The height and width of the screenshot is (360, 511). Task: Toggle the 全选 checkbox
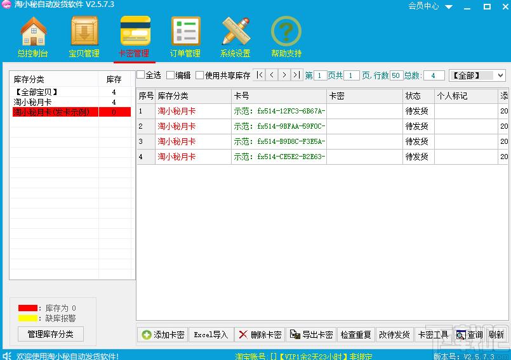(141, 75)
